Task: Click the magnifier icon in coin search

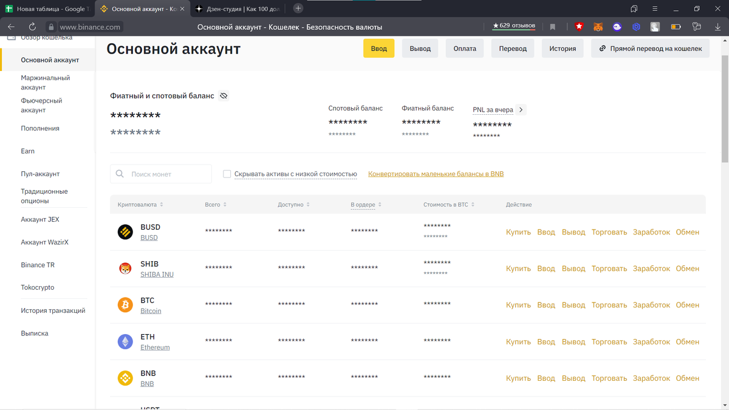Action: pos(120,174)
